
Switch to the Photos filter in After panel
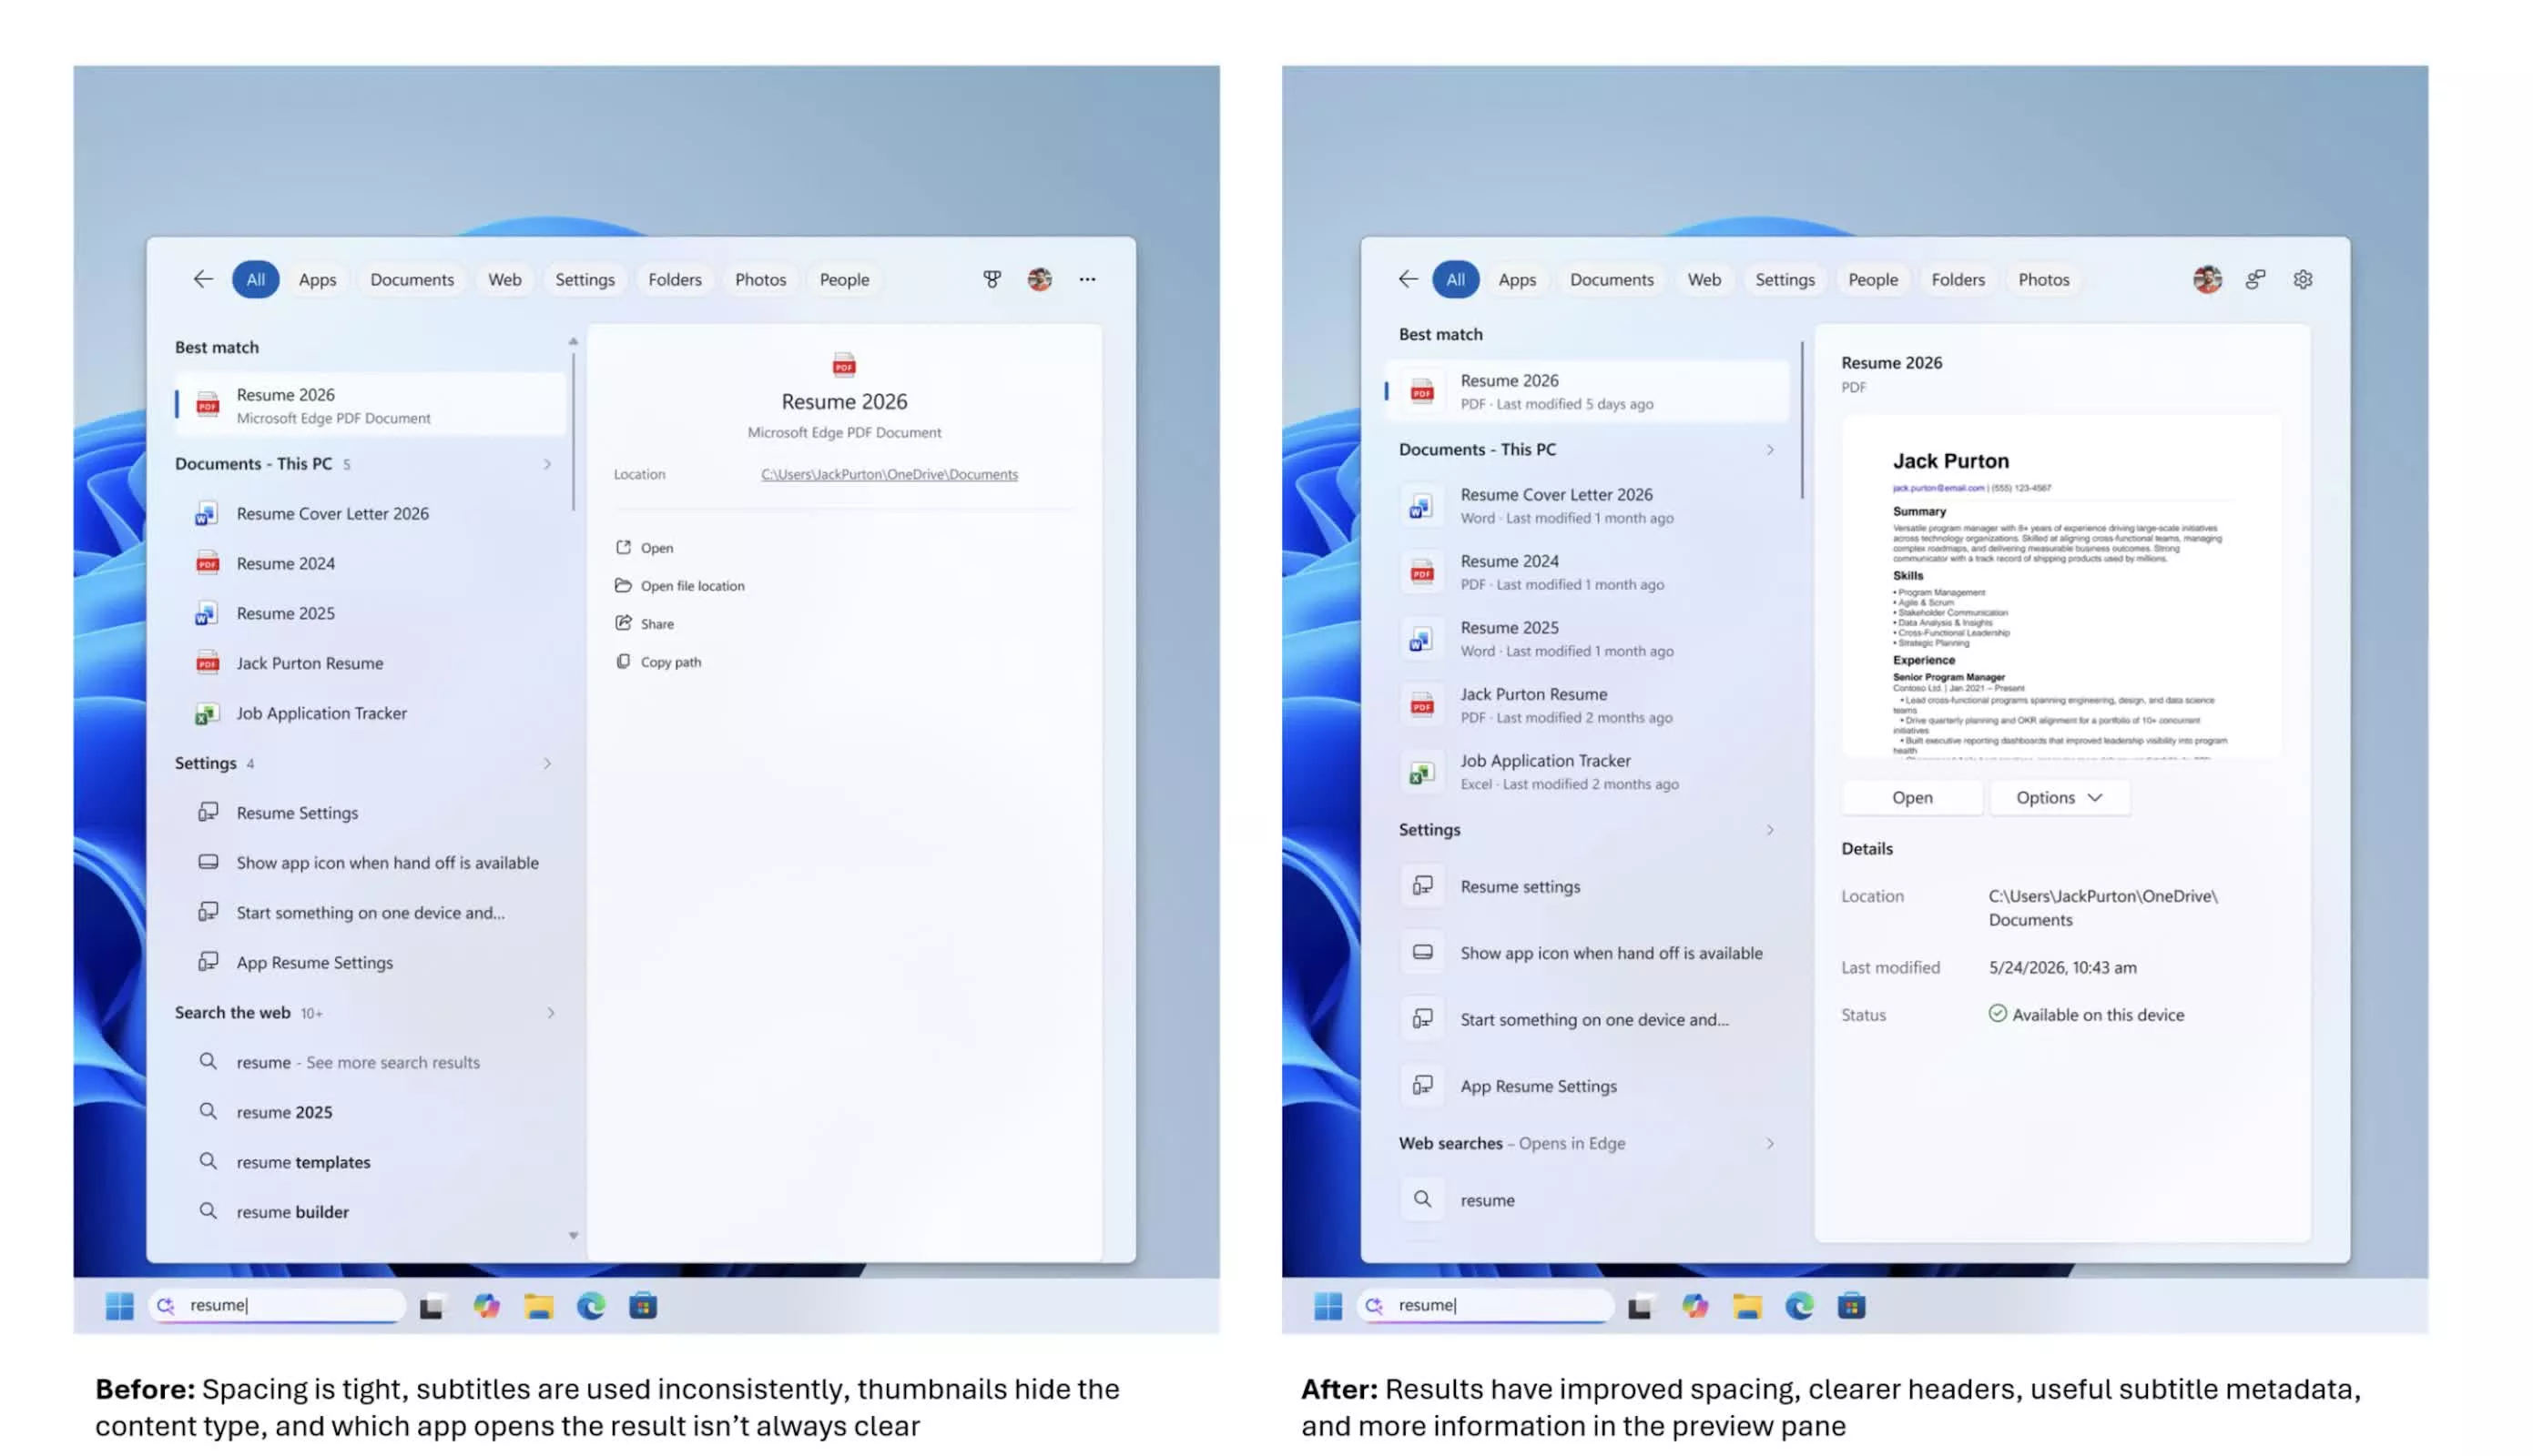(2043, 279)
